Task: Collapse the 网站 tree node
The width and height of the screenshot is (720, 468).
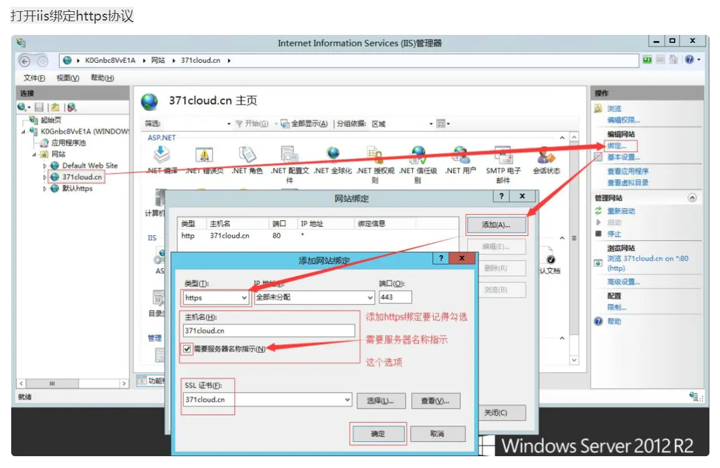Action: click(34, 154)
